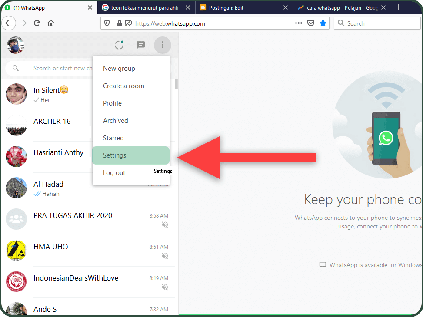Click the browser address bar URL
The height and width of the screenshot is (317, 423).
[170, 23]
